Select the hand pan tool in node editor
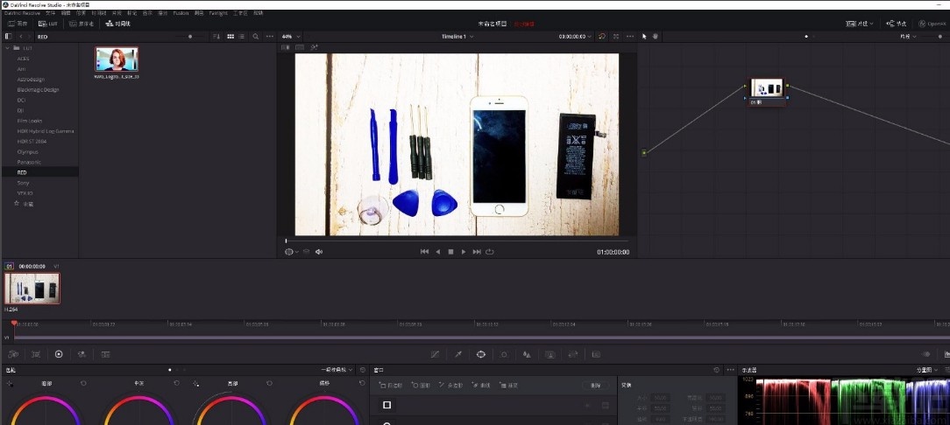The height and width of the screenshot is (425, 950). pos(655,36)
